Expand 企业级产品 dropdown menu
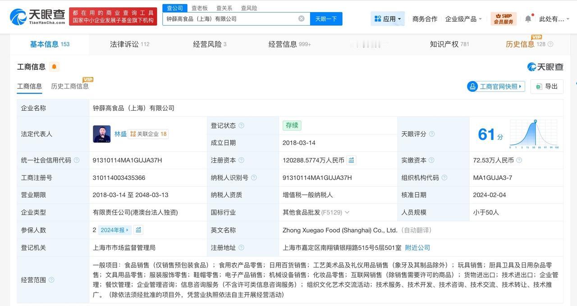This screenshot has width=577, height=306. tap(463, 19)
